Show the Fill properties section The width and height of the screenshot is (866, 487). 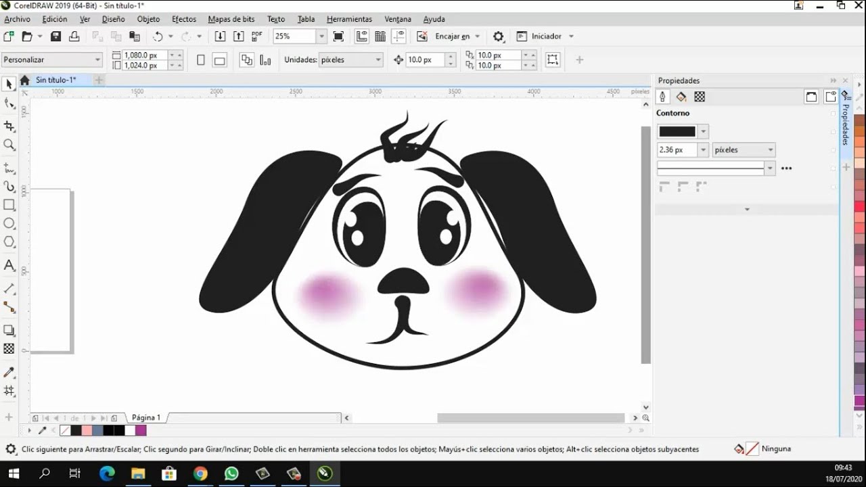[x=681, y=97]
